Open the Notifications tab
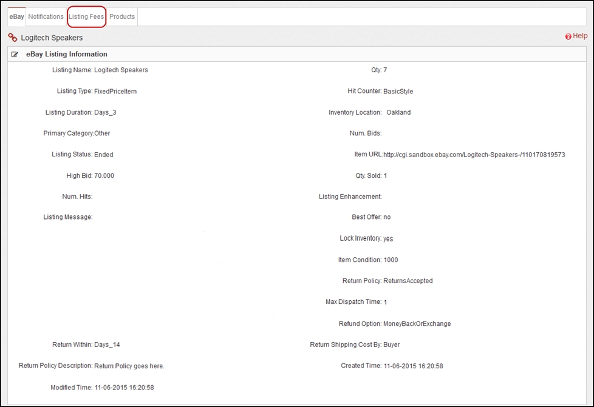 tap(46, 16)
